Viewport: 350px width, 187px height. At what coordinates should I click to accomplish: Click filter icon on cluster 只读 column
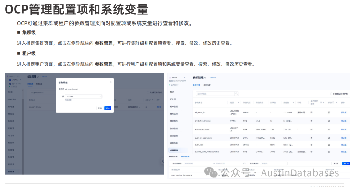pos(337,102)
